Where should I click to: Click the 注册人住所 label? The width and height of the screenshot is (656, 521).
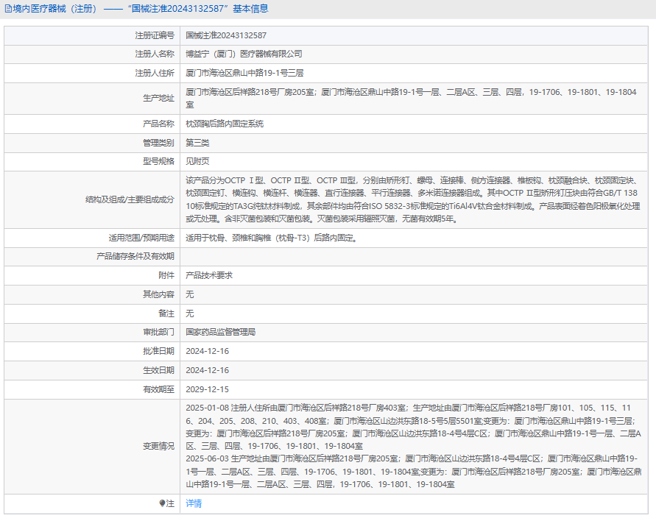(x=155, y=73)
